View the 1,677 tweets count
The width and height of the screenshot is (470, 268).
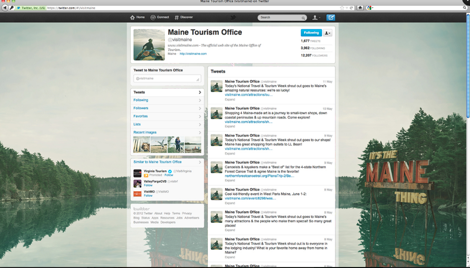pyautogui.click(x=311, y=41)
